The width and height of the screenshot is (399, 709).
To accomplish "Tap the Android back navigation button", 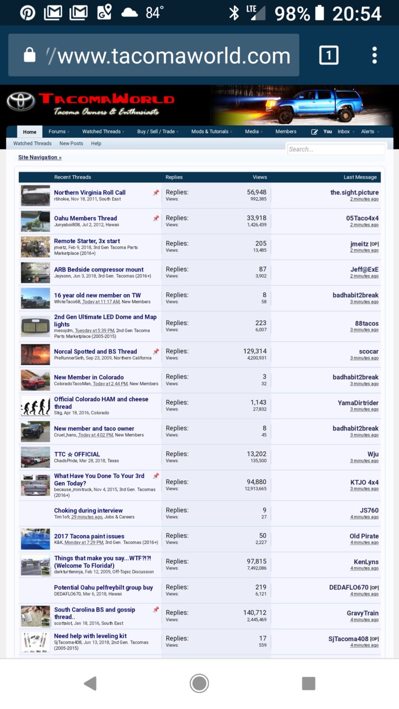I will pyautogui.click(x=90, y=684).
